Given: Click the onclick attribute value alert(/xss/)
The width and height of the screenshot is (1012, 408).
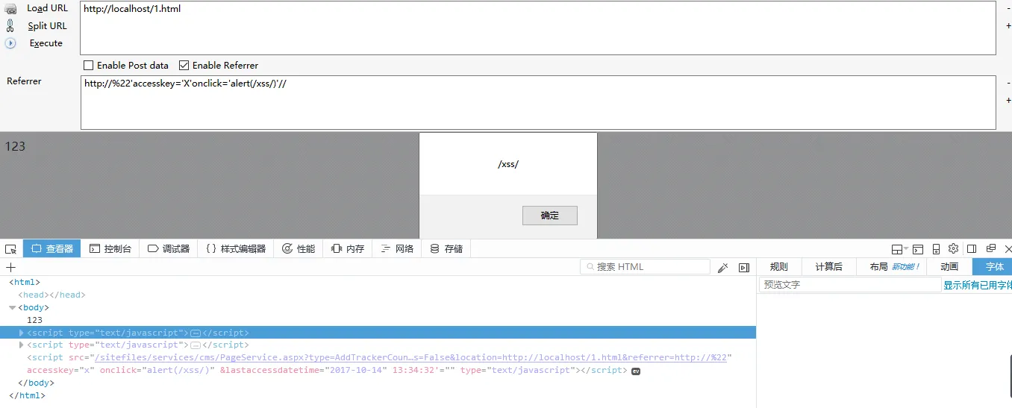Looking at the screenshot, I should pos(178,371).
